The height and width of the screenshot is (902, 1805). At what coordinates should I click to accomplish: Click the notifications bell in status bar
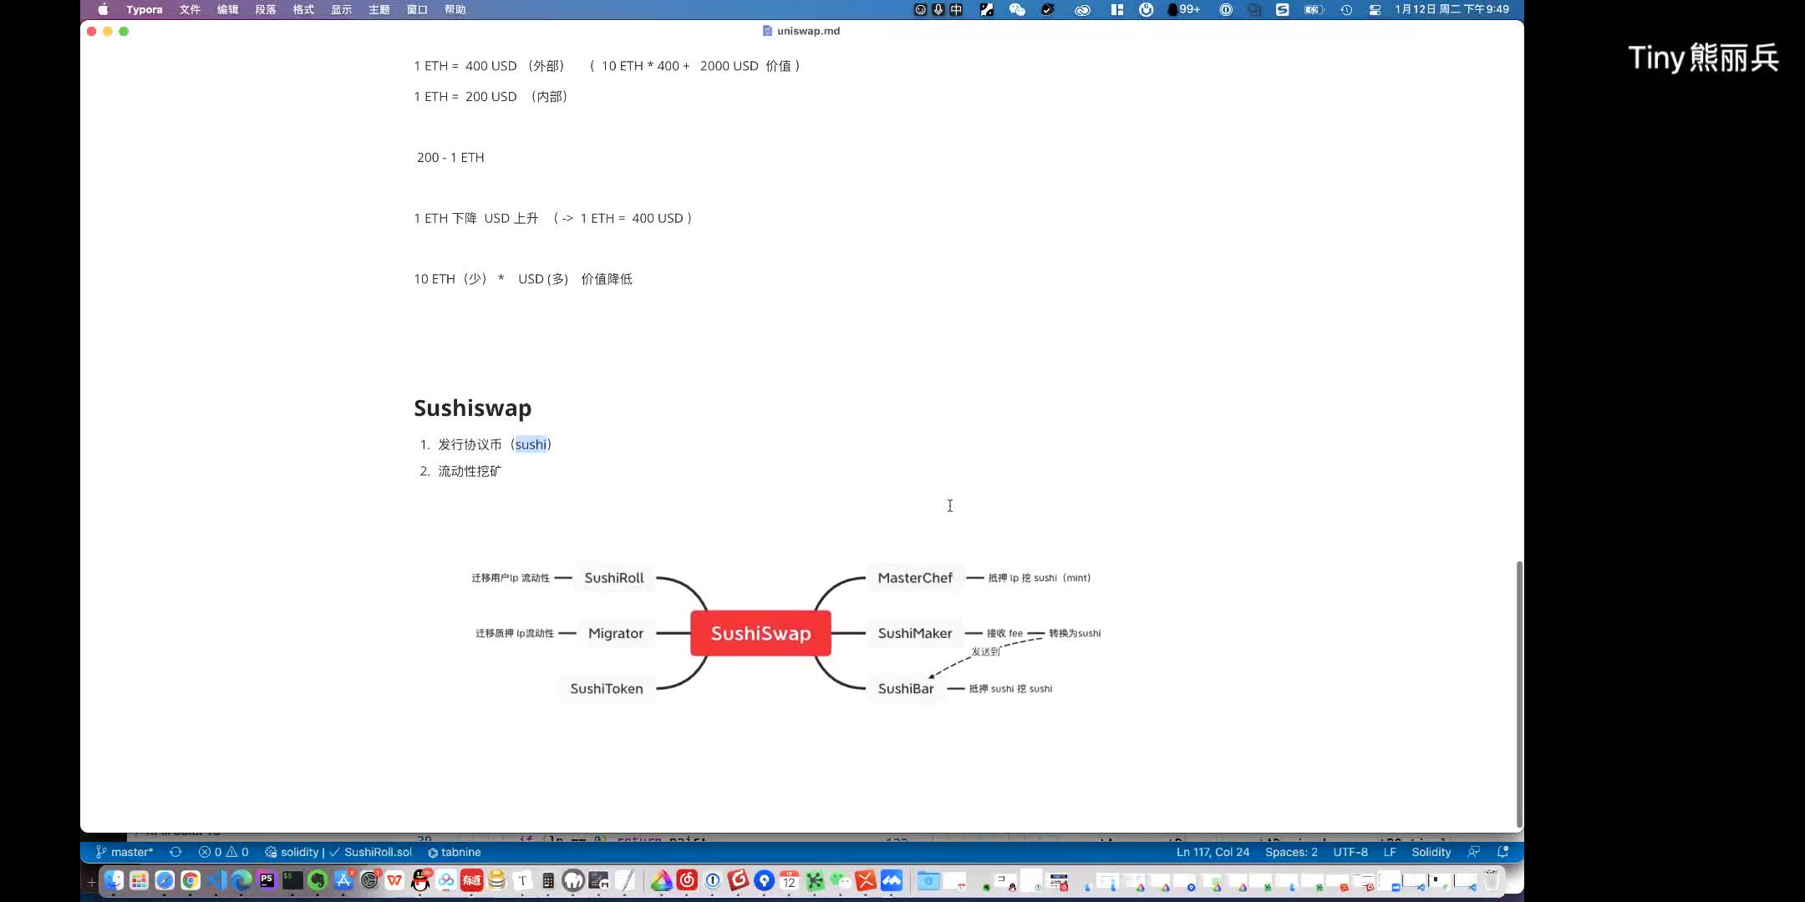1502,852
